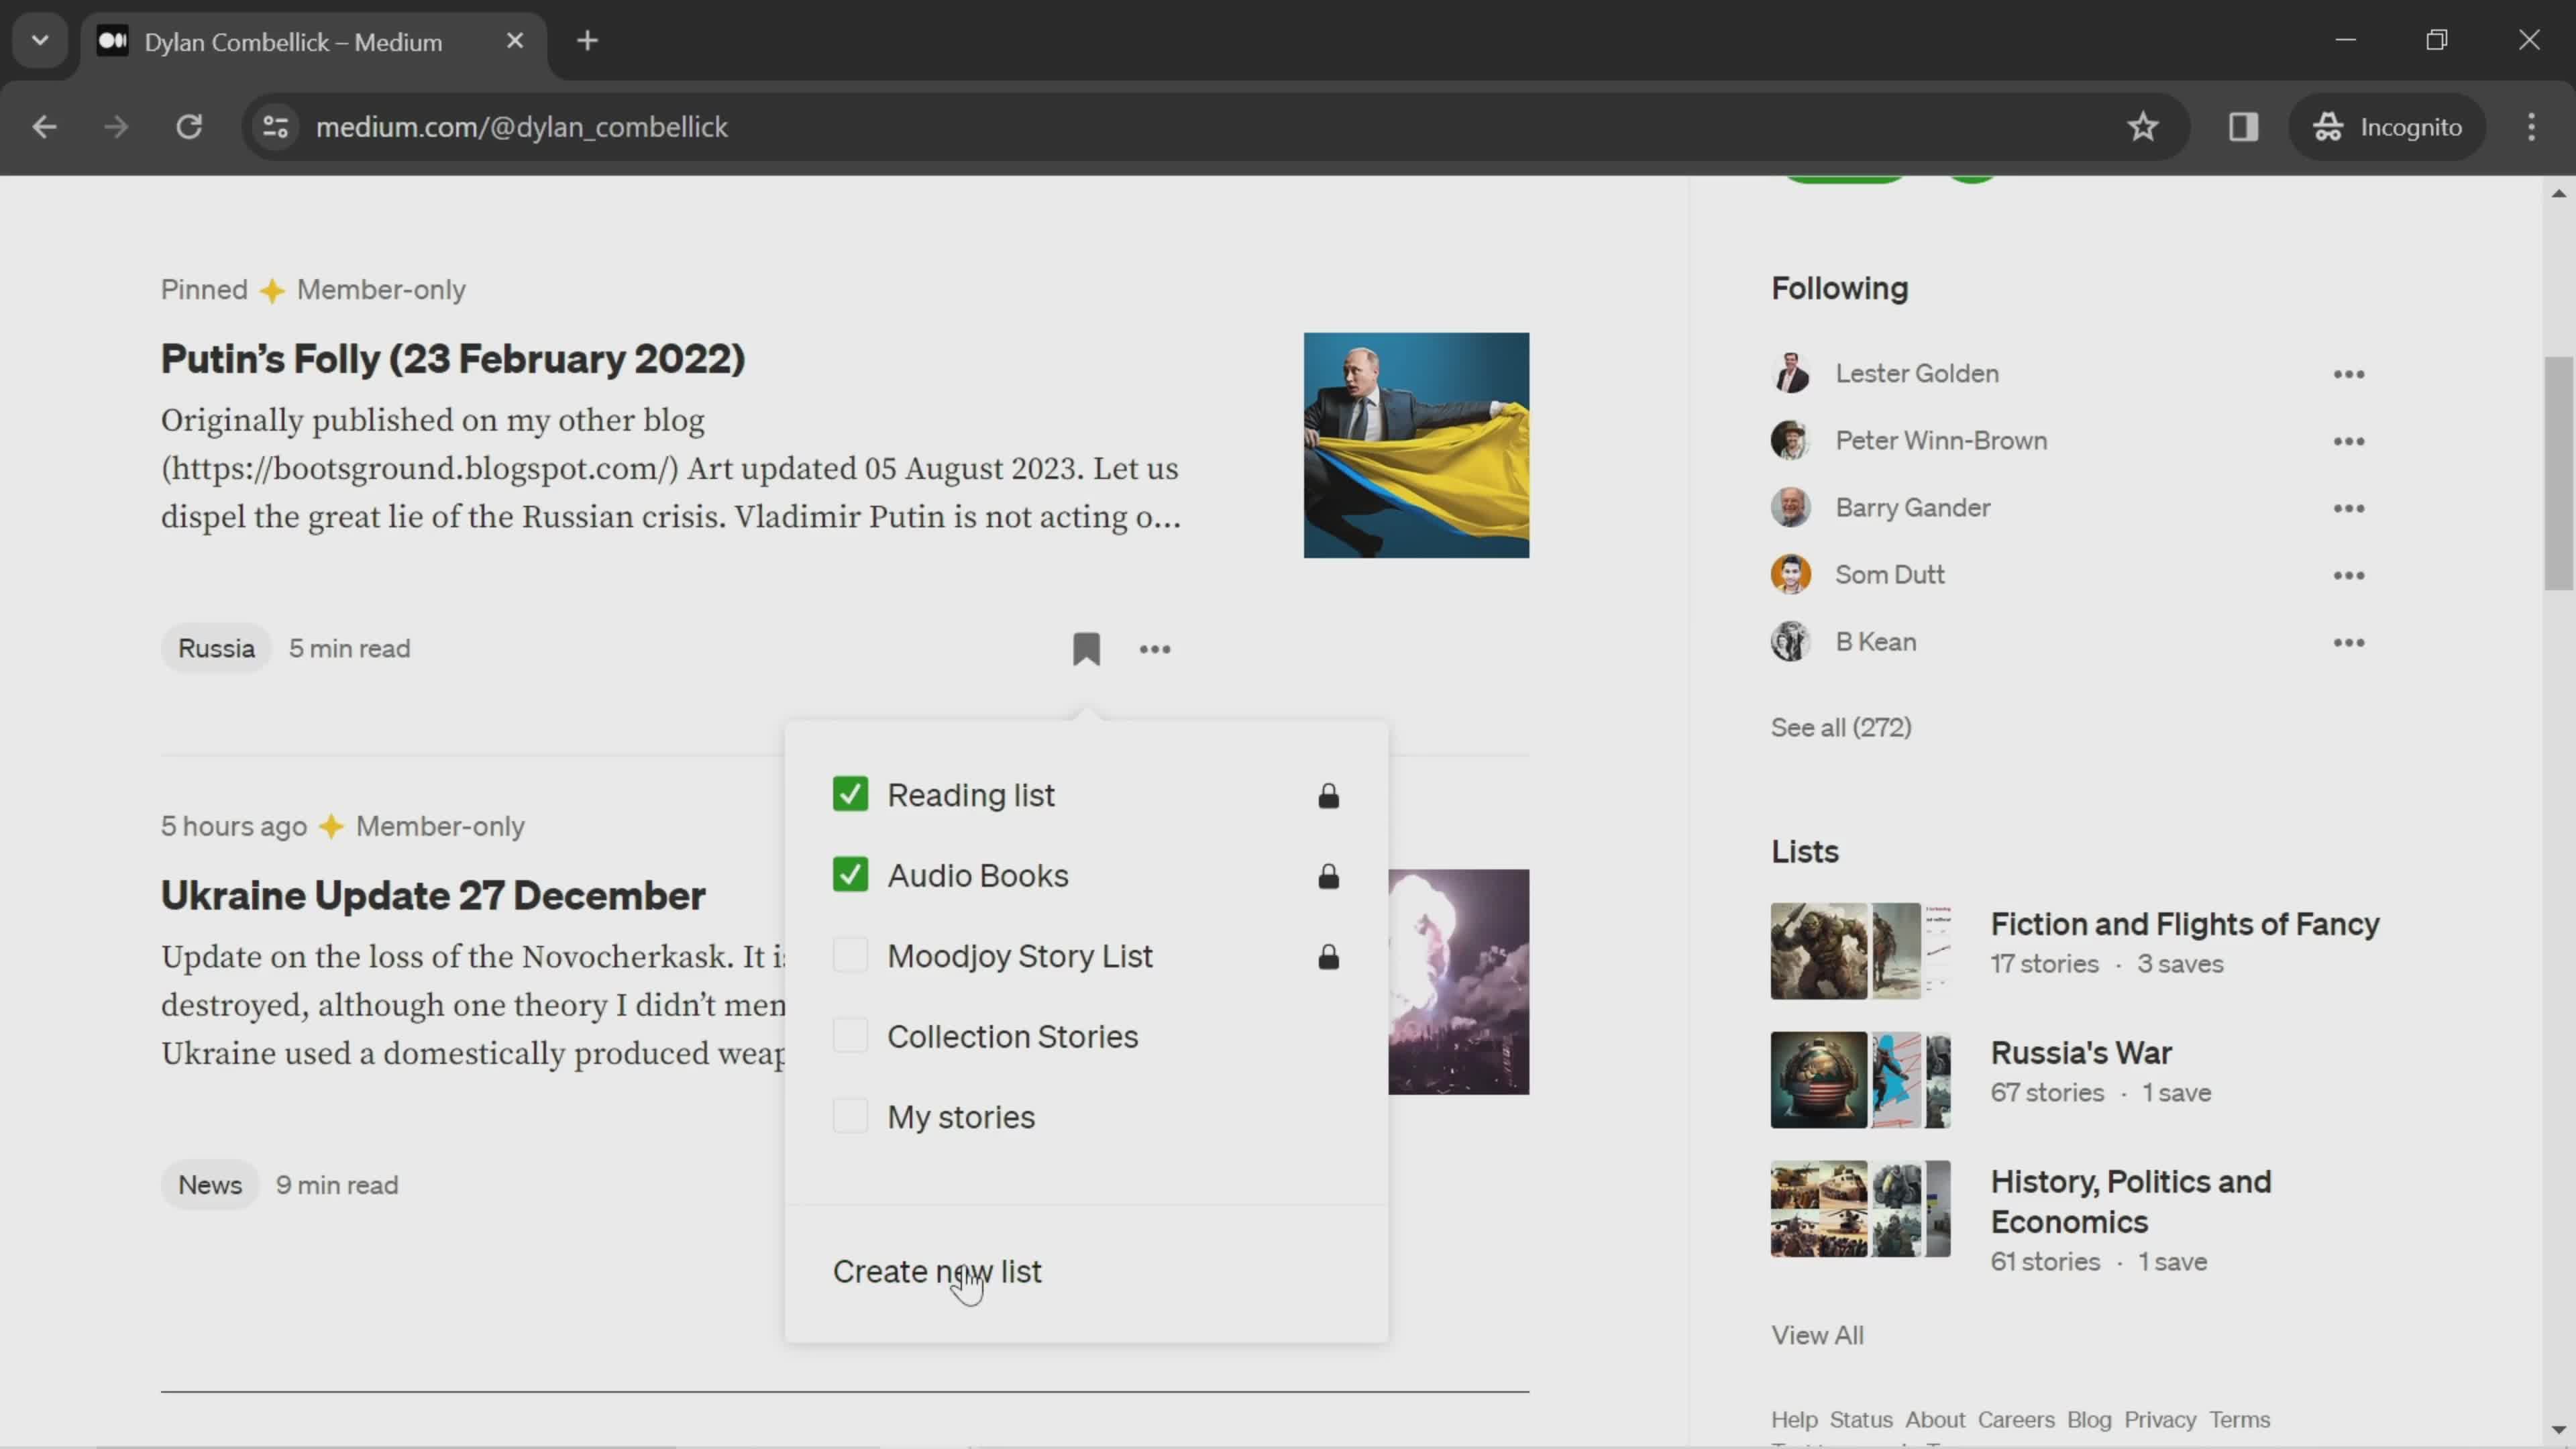
Task: Click the Incognito indicator
Action: point(2387,127)
